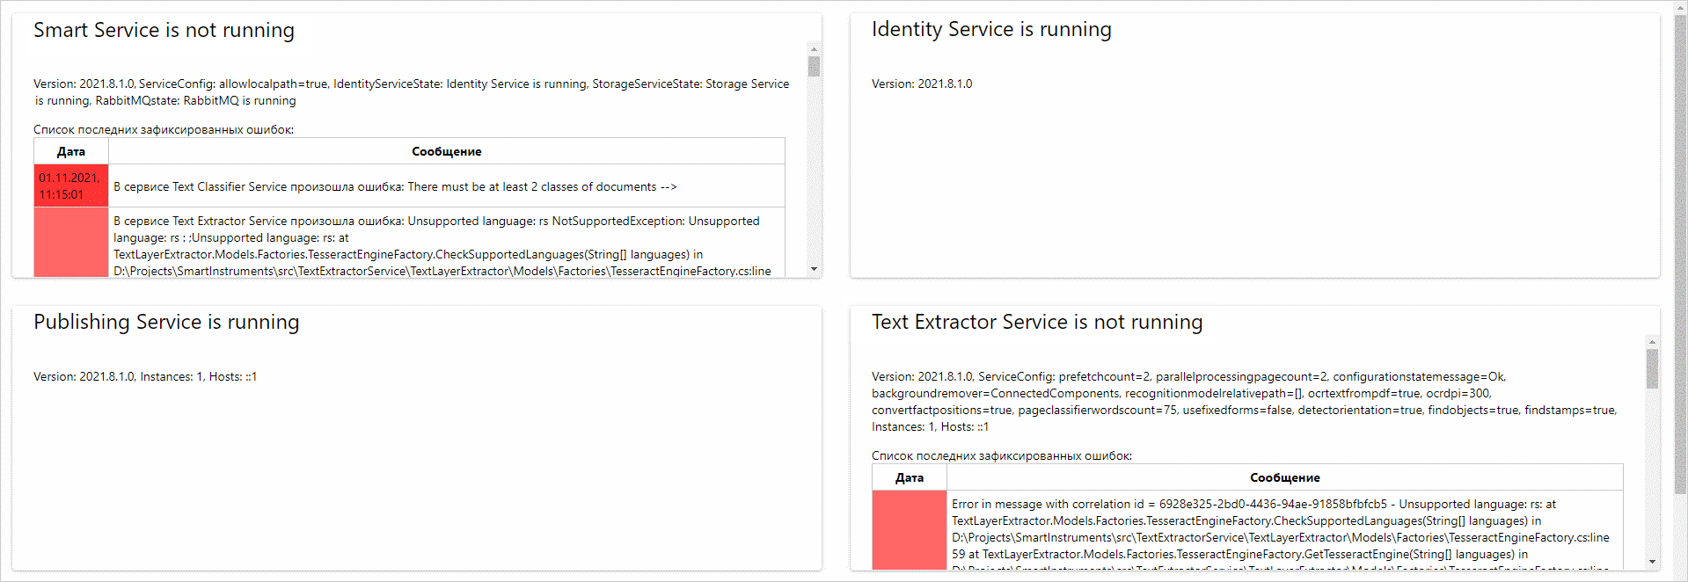Click the Сообщение header in Text Extractor table
The image size is (1688, 582).
(x=1284, y=477)
